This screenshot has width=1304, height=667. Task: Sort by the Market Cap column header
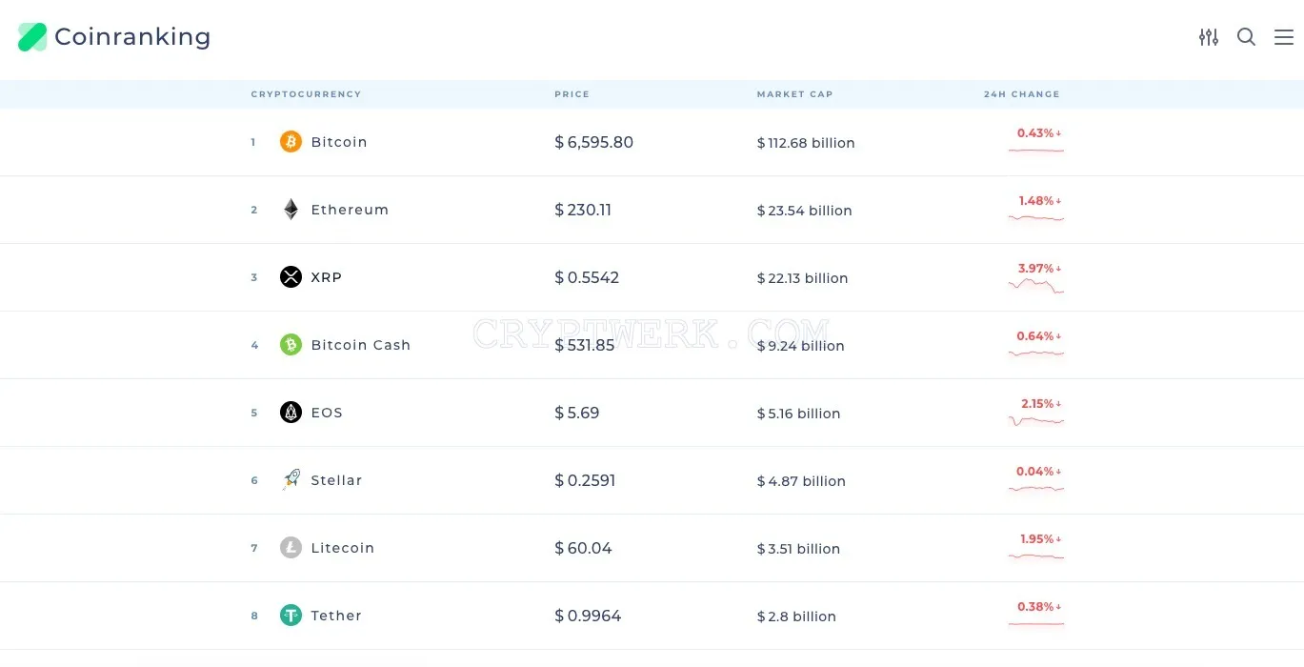[794, 94]
